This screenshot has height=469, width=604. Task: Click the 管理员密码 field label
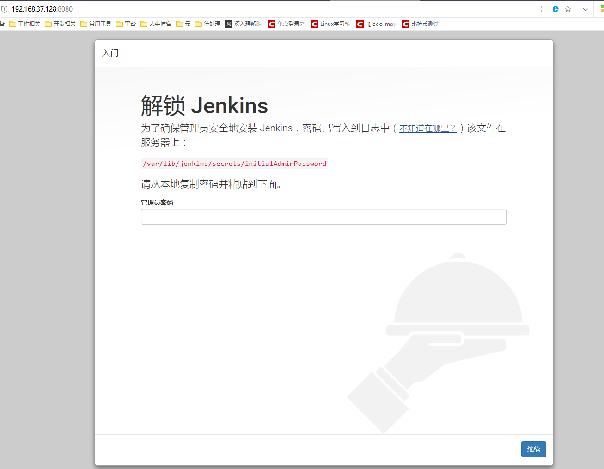157,202
